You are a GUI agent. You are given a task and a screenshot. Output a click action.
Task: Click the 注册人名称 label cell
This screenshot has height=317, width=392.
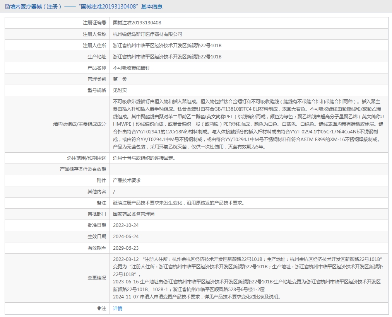point(57,34)
